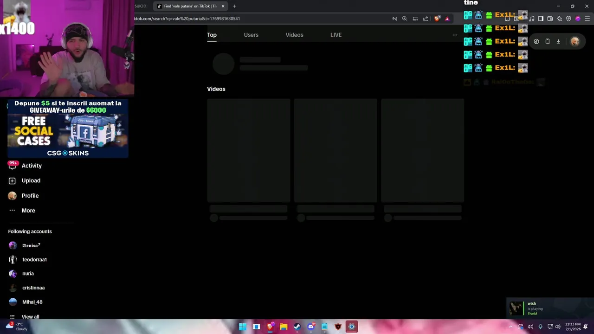Open Brave browser from the taskbar

270,327
